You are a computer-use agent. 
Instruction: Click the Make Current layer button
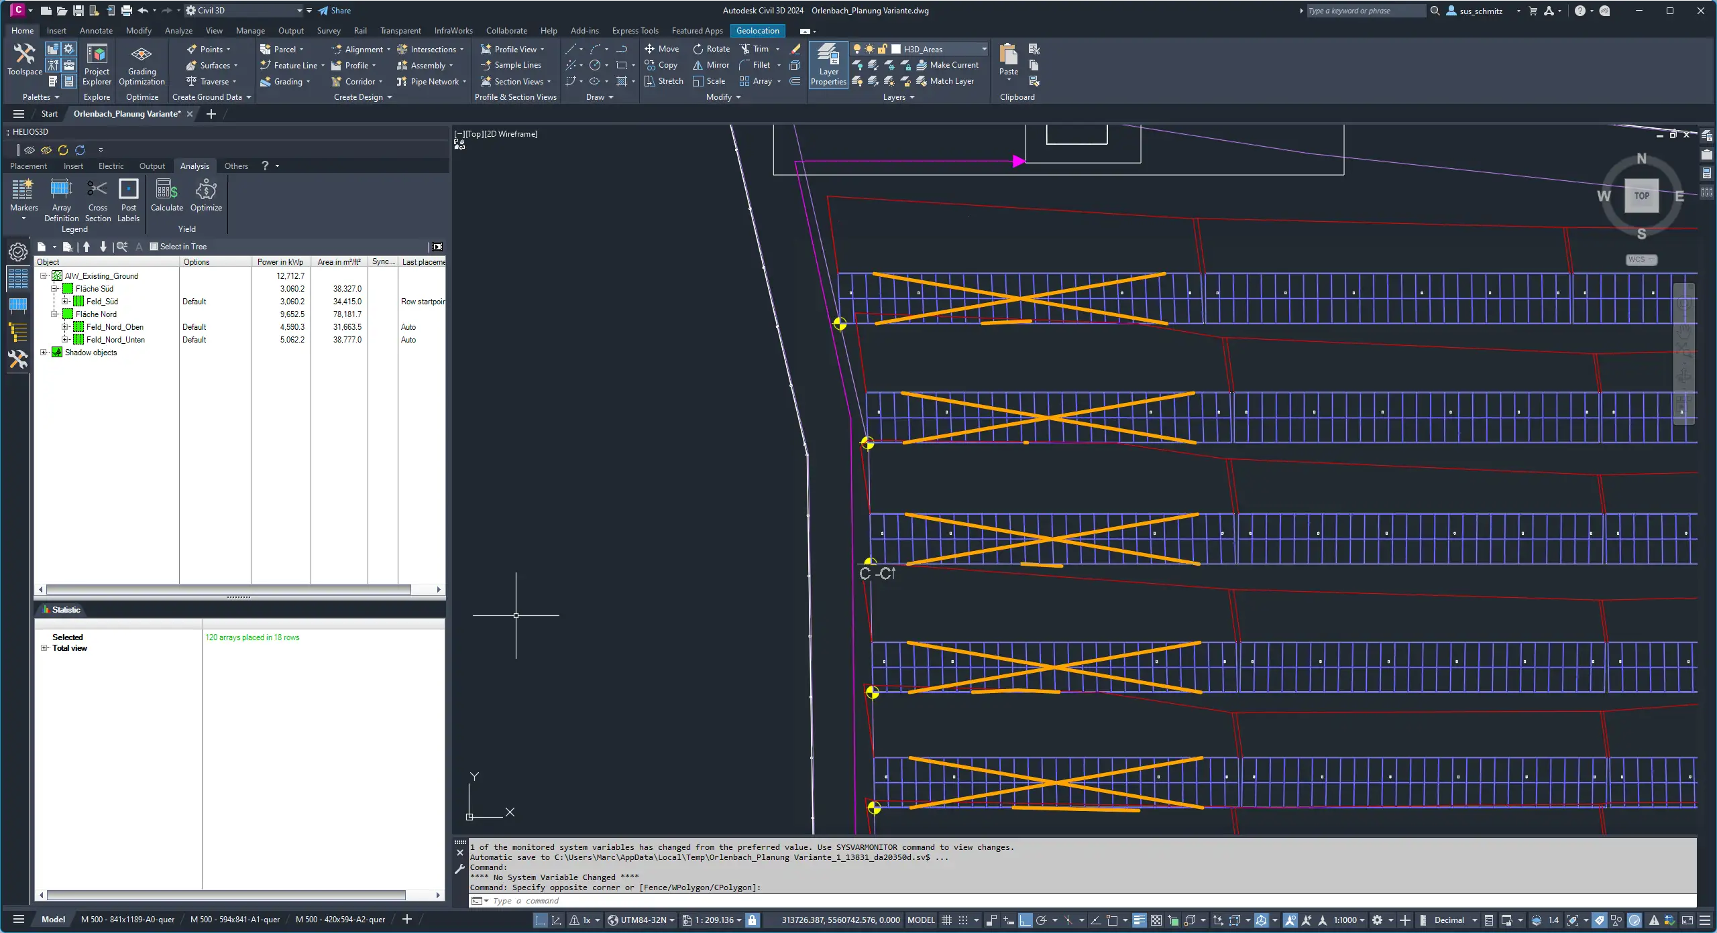pos(948,65)
